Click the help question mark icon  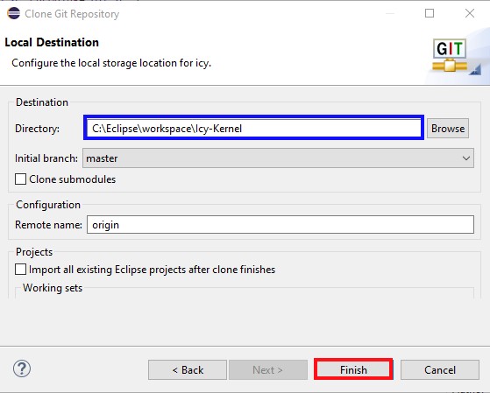pos(22,368)
